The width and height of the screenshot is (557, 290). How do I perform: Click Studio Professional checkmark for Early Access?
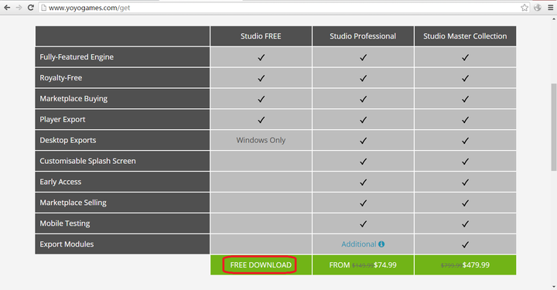pyautogui.click(x=363, y=182)
